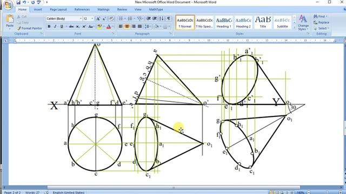Open the Mailings tab
The image size is (346, 194).
click(x=103, y=10)
